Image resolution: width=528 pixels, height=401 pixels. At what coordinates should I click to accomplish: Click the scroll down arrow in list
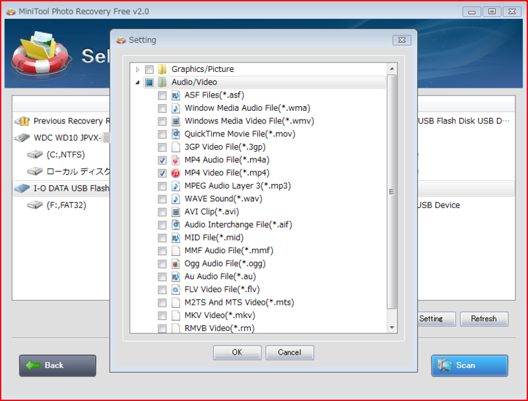click(391, 327)
